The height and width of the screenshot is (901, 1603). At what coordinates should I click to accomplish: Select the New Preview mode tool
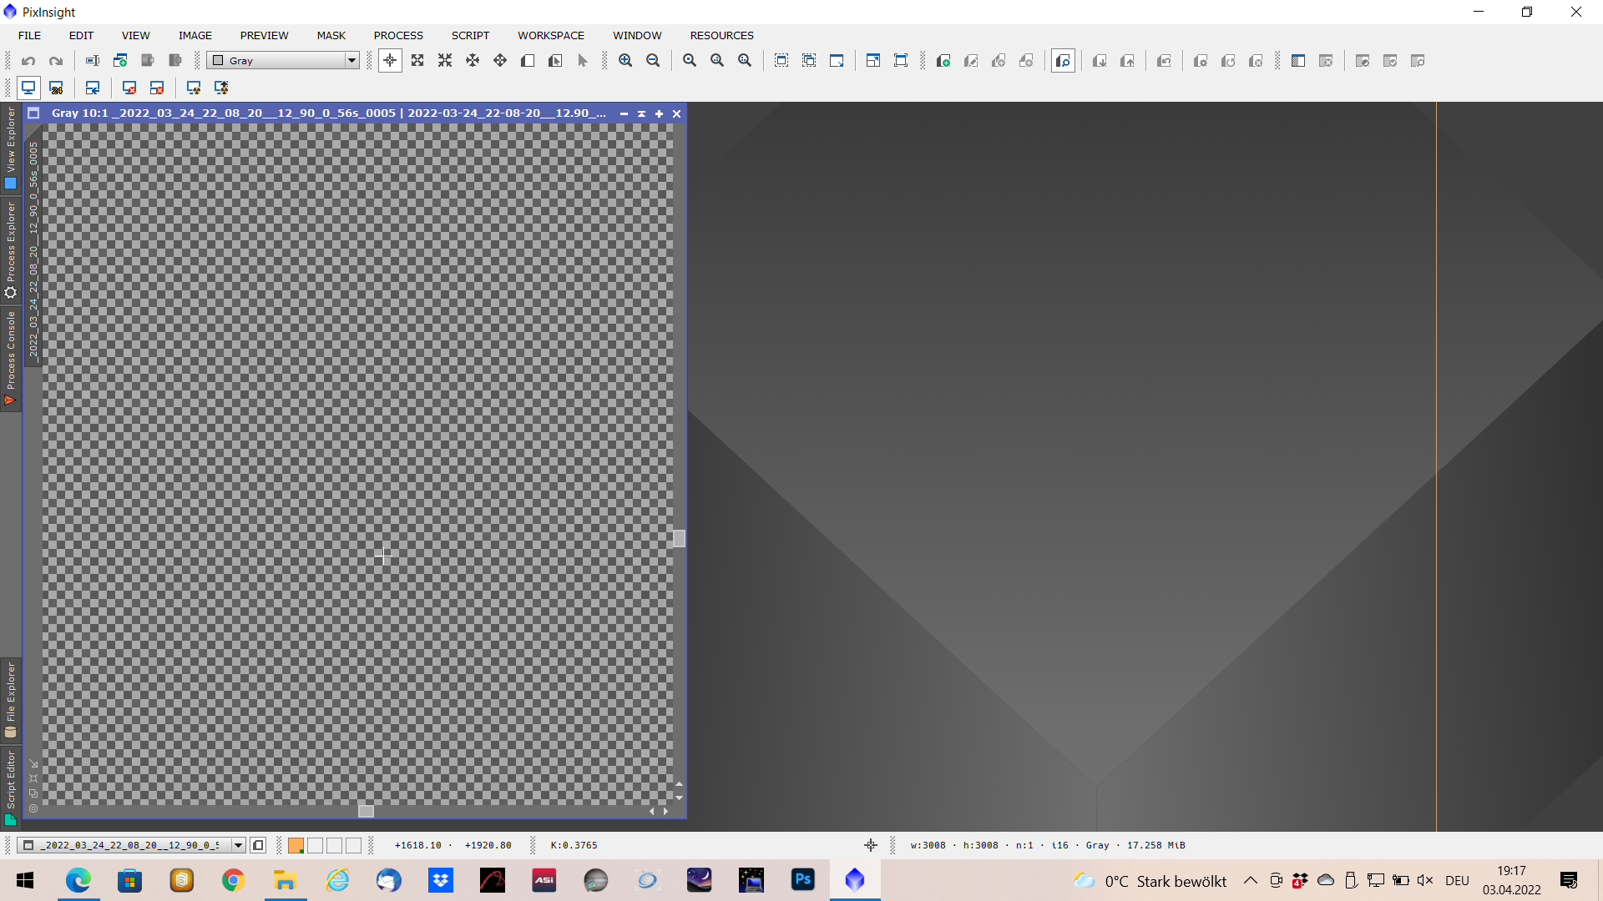(x=528, y=61)
